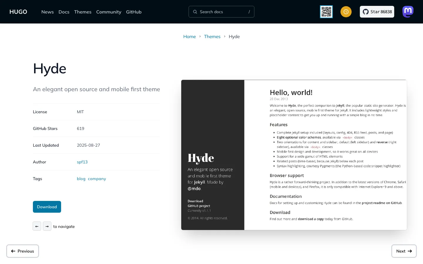Go to Themes in the top navigation
The image size is (423, 264).
coord(83,12)
